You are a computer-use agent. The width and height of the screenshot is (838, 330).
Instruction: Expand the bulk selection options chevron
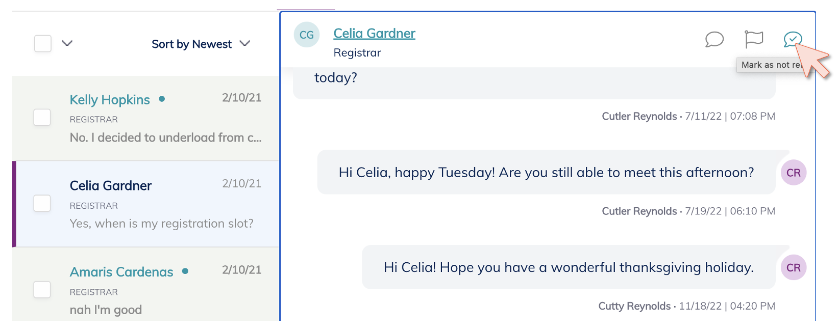tap(67, 43)
